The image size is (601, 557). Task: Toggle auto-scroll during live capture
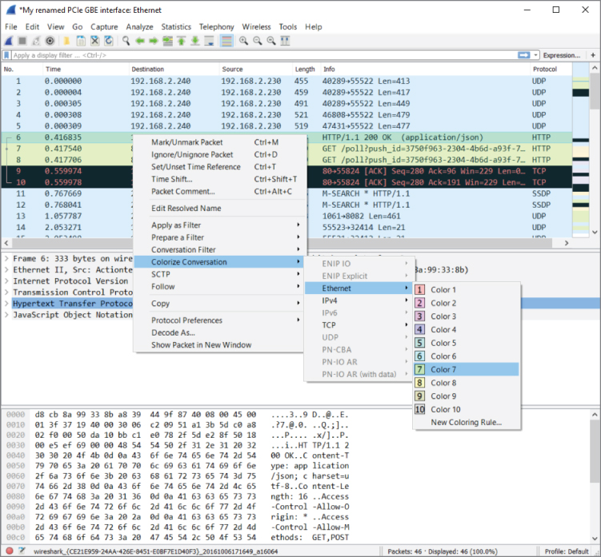[210, 40]
